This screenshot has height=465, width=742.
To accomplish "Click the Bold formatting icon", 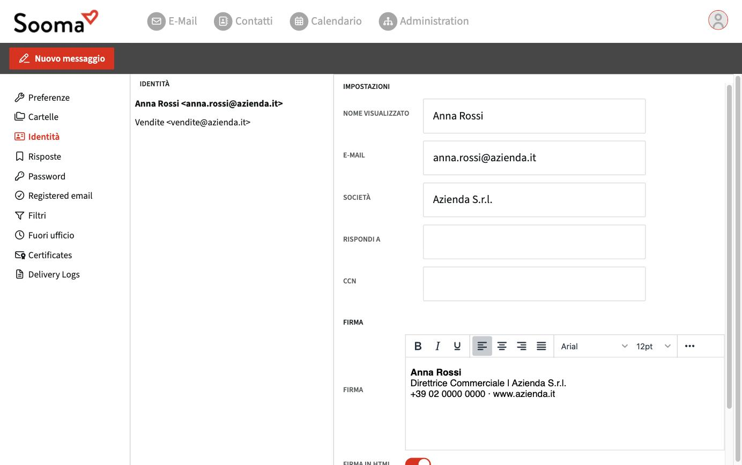I will tap(418, 346).
